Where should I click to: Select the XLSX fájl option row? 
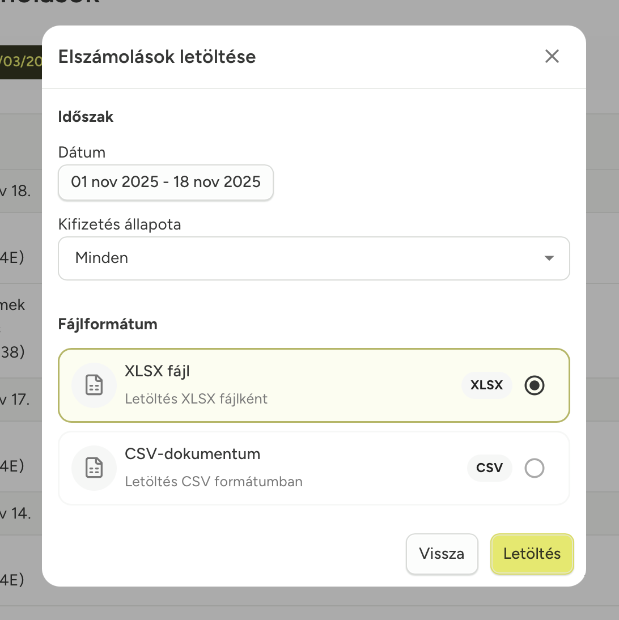pyautogui.click(x=314, y=385)
